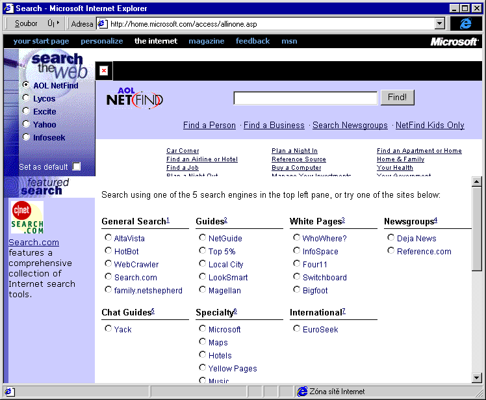The image size is (486, 400).
Task: Select the AltaVista radio button
Action: point(108,237)
